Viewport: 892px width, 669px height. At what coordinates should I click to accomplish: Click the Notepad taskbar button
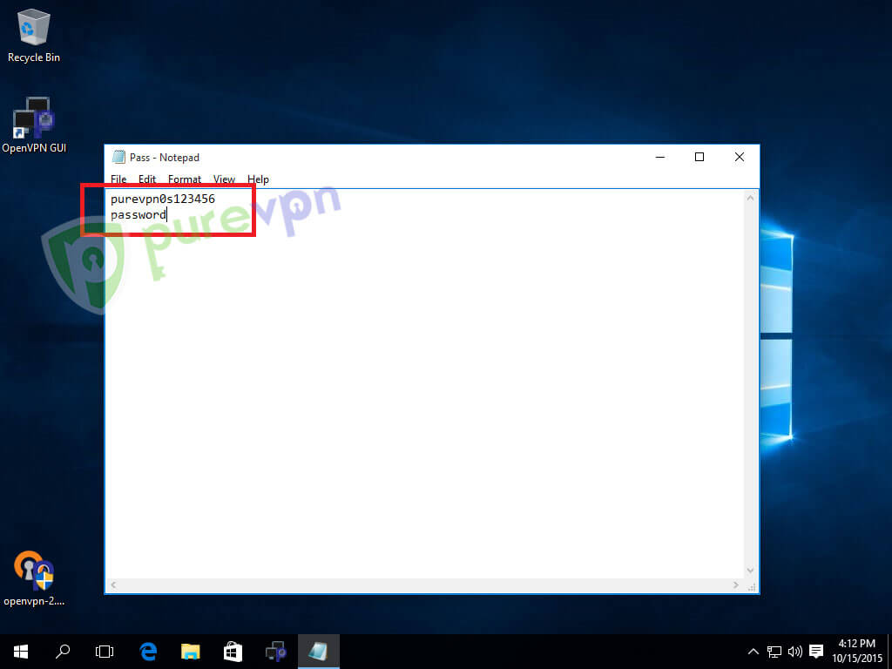(319, 652)
